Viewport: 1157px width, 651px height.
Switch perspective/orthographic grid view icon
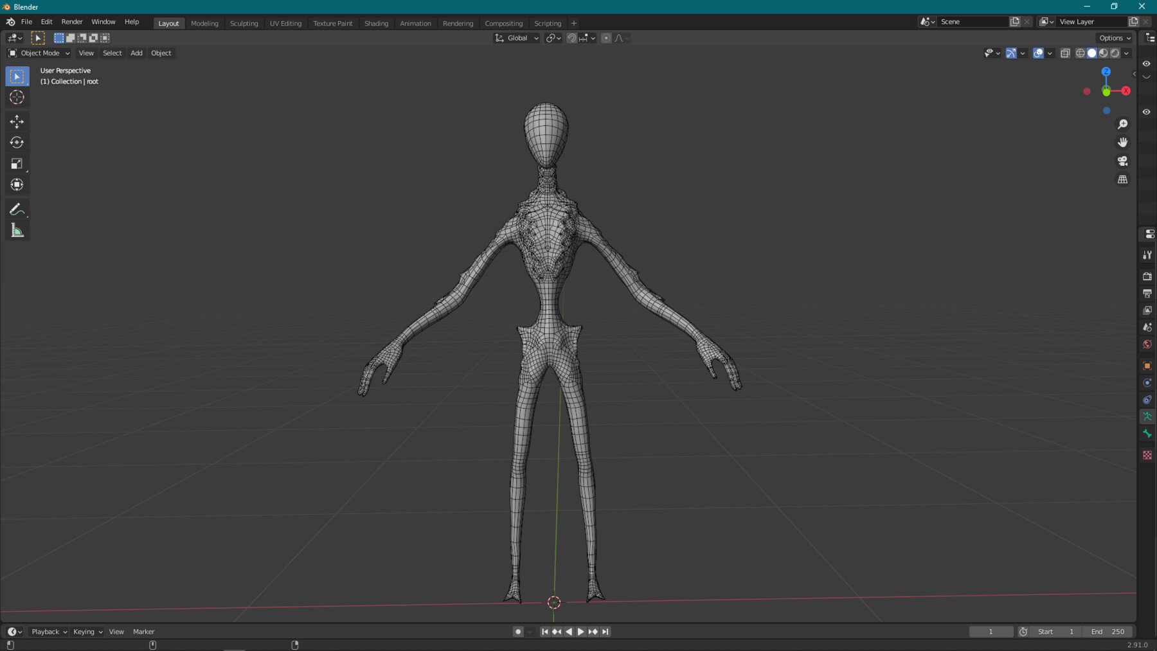point(1122,180)
